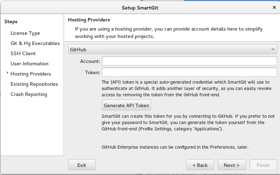Select the User Information step
This screenshot has width=280, height=175.
[x=30, y=64]
